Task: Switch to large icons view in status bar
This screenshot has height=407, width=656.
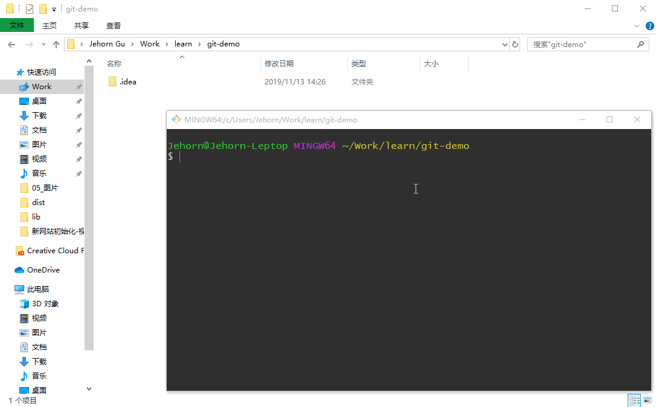Action: [648, 400]
